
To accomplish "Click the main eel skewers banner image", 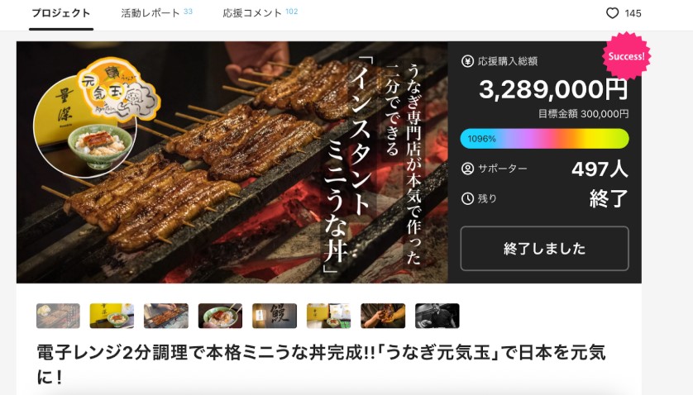I will 232,162.
